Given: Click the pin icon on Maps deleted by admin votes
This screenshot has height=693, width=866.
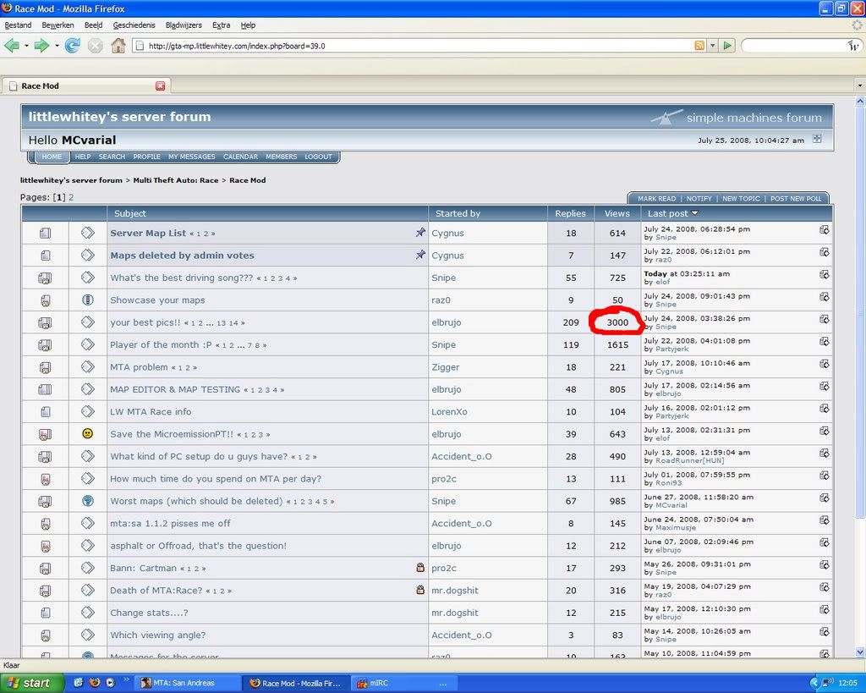Looking at the screenshot, I should coord(421,255).
